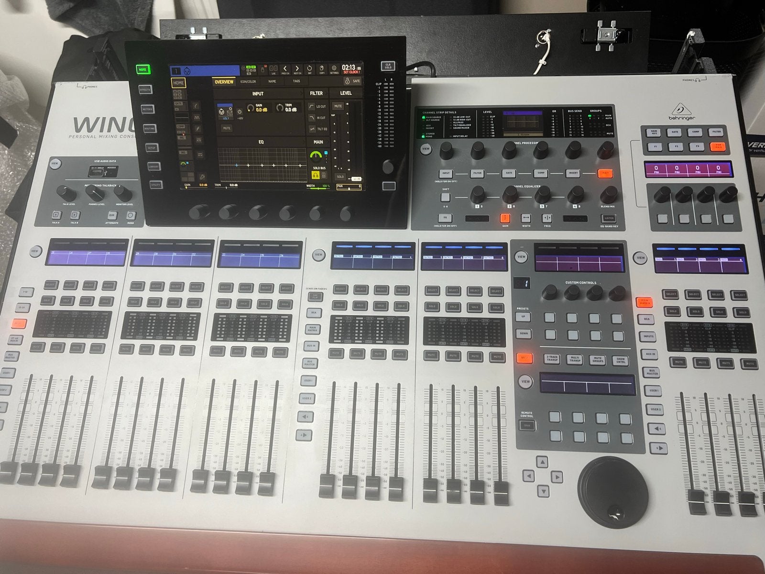Toggle the DIM attenuate button
The width and height of the screenshot is (765, 574).
pyautogui.click(x=112, y=215)
